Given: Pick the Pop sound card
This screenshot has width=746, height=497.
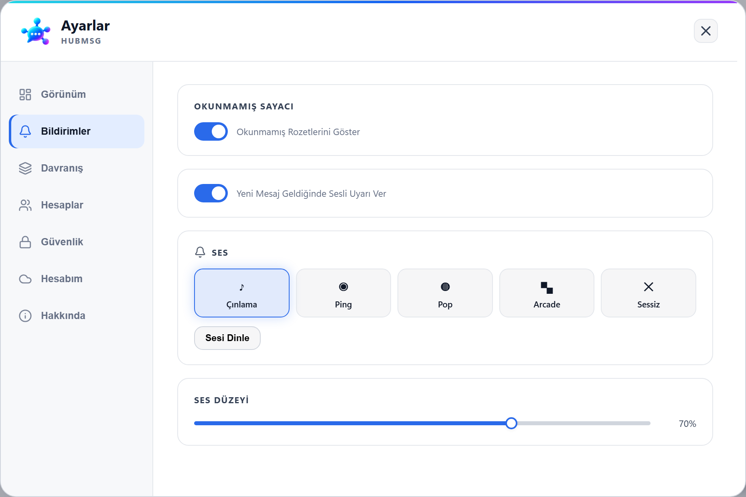Looking at the screenshot, I should [x=445, y=293].
